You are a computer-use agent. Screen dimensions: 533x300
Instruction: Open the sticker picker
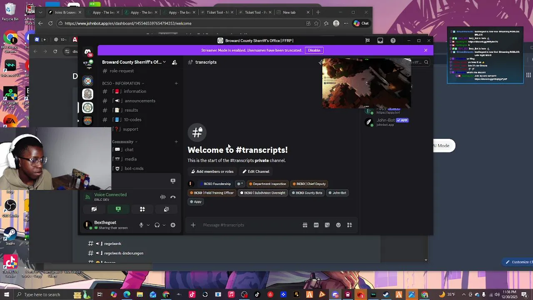[x=327, y=225]
